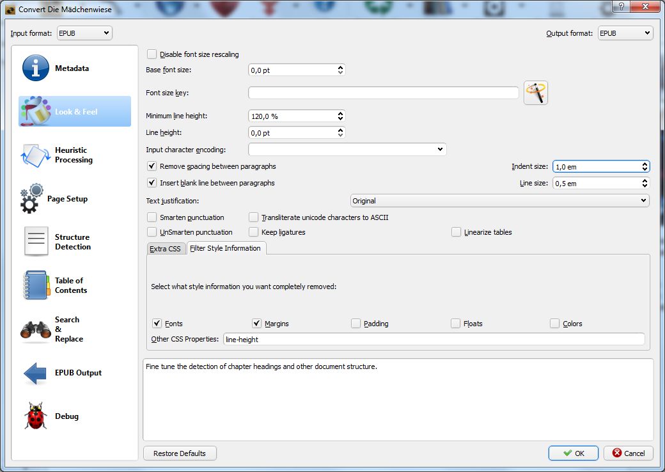Check the Floats filter checkbox
This screenshot has height=472, width=665.
[x=455, y=323]
